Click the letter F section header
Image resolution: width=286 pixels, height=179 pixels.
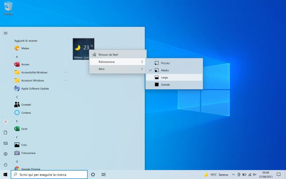[x=17, y=137]
